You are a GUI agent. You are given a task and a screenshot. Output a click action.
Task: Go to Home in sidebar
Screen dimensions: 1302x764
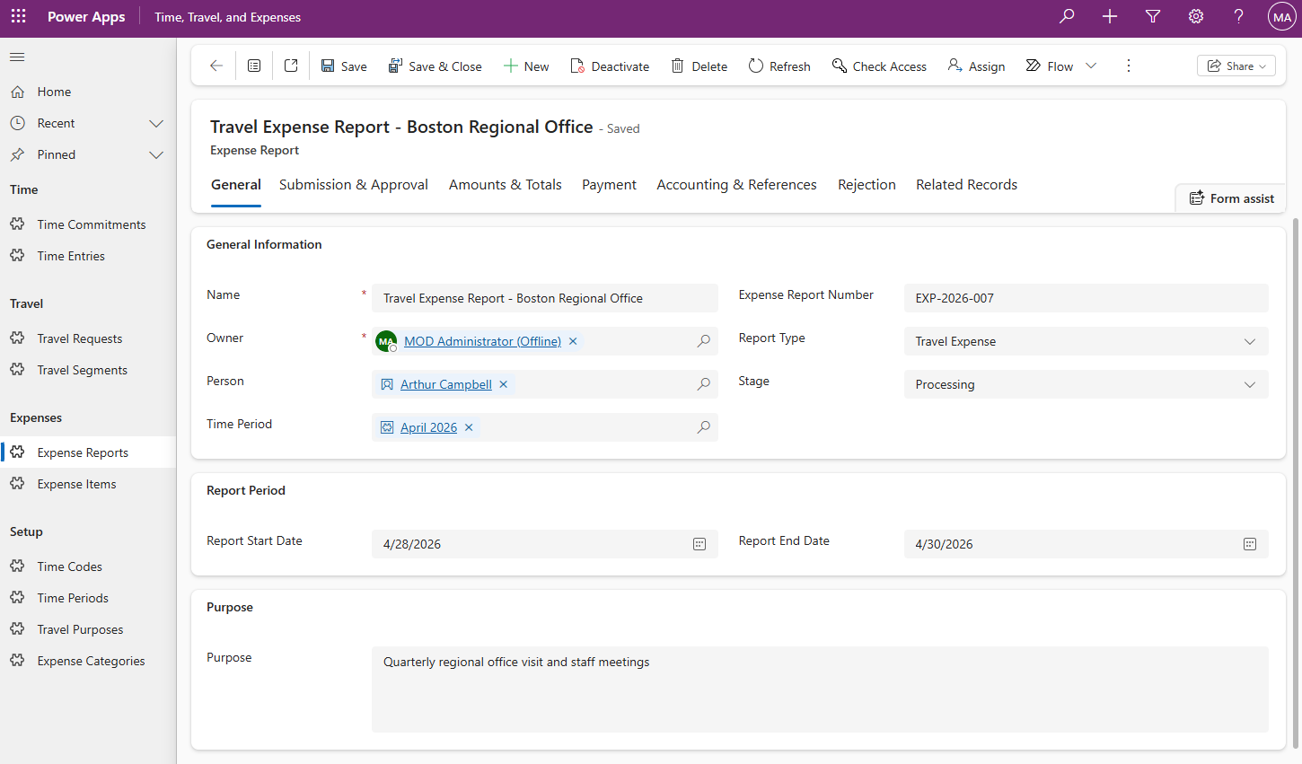point(88,92)
